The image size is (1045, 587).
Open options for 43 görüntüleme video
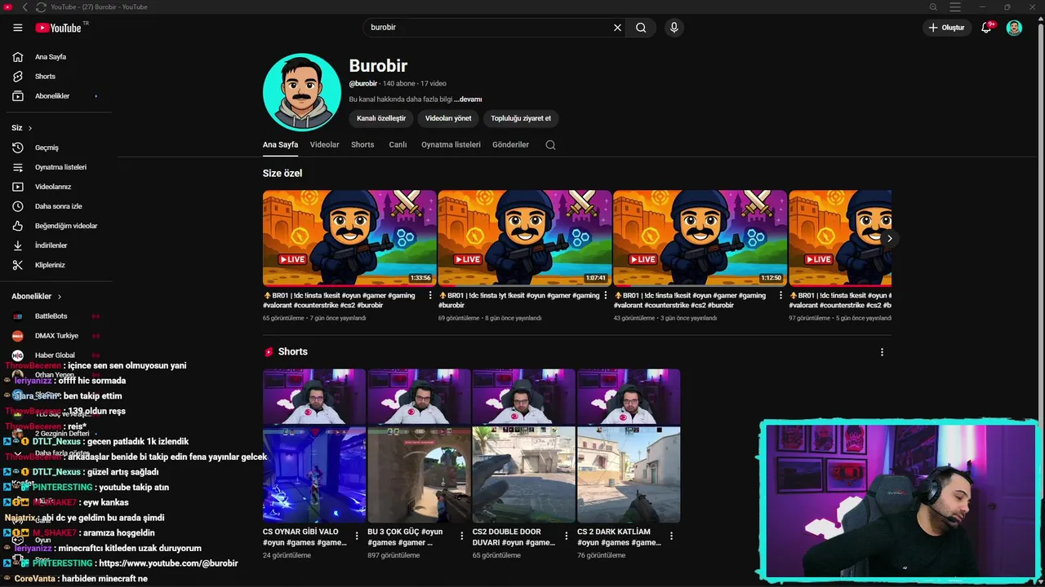780,296
